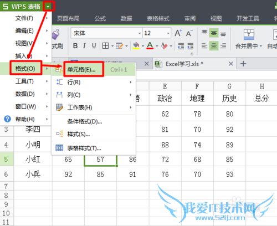Click the cell borders icon
This screenshot has width=277, height=226.
pyautogui.click(x=105, y=45)
